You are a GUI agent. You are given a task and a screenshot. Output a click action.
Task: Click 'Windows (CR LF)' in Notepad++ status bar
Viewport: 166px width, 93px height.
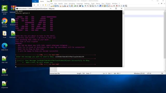139,73
